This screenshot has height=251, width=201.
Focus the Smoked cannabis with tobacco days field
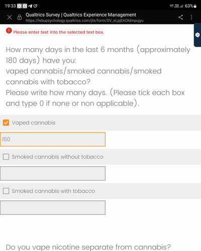[x=53, y=207]
